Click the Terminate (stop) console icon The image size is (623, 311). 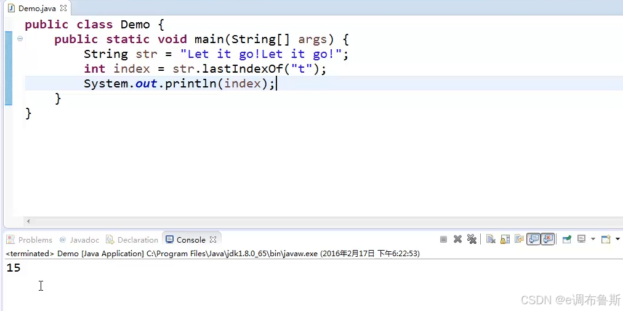(x=443, y=239)
